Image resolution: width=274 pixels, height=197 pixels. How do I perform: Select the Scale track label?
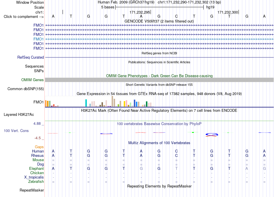[x=39, y=7]
